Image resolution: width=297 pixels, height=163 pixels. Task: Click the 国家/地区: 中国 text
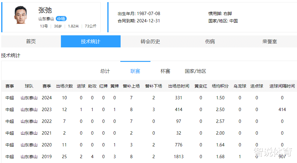(223, 21)
